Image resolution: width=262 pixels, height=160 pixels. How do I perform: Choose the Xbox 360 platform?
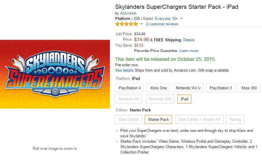click(x=249, y=88)
